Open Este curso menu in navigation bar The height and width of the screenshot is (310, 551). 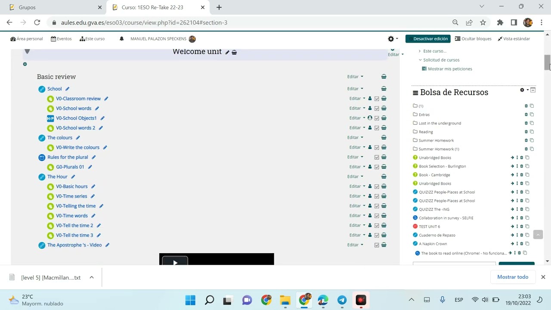pos(92,39)
